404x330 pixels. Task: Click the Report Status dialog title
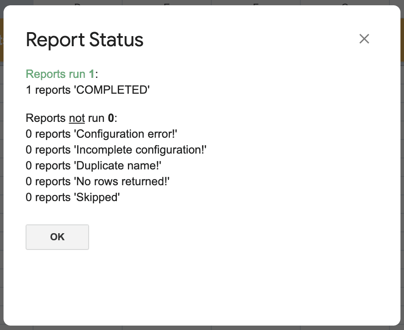85,40
